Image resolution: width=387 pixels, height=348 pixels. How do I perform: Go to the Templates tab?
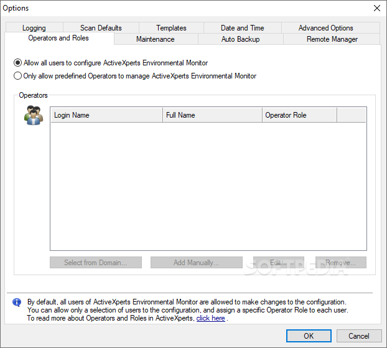pos(171,28)
